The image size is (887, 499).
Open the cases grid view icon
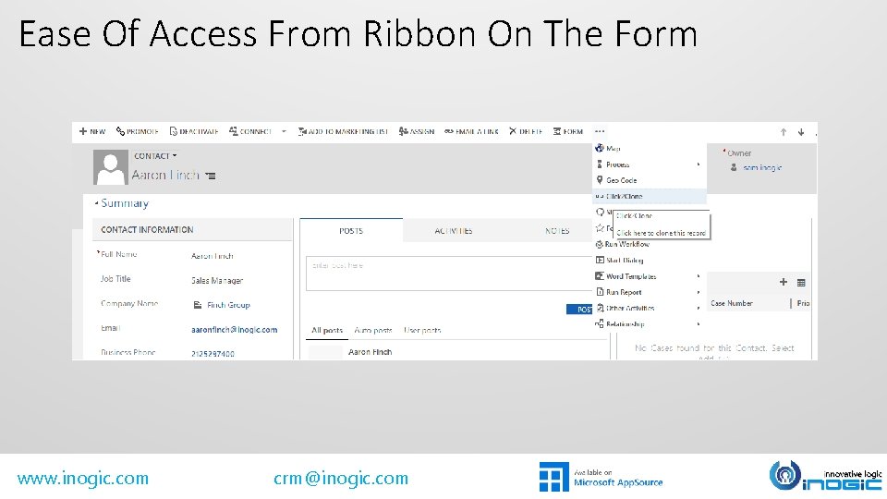tap(801, 283)
